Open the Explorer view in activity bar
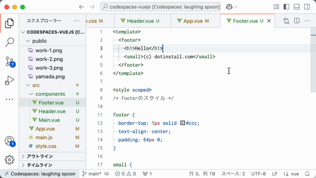 coord(9,23)
